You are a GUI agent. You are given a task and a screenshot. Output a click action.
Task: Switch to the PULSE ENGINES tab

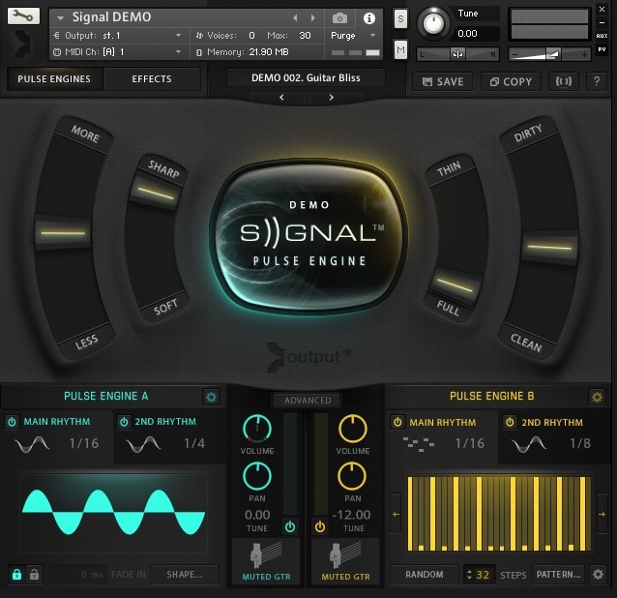(54, 79)
